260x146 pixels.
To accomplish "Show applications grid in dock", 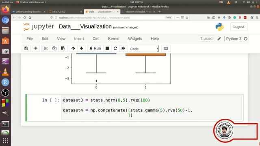I will click(5, 141).
